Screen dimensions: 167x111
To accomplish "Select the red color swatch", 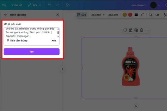I will pos(130,15).
